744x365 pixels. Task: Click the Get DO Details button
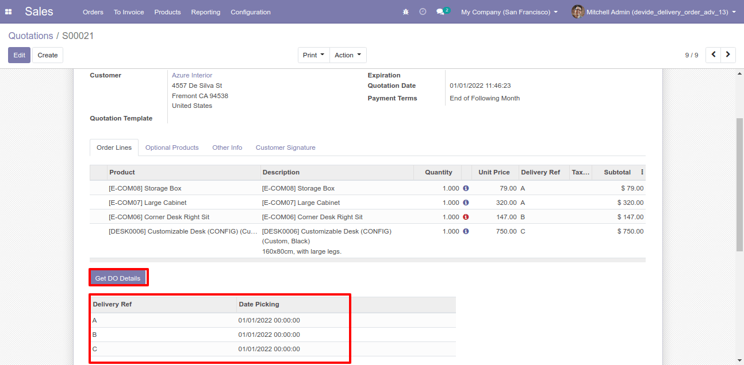pyautogui.click(x=118, y=278)
